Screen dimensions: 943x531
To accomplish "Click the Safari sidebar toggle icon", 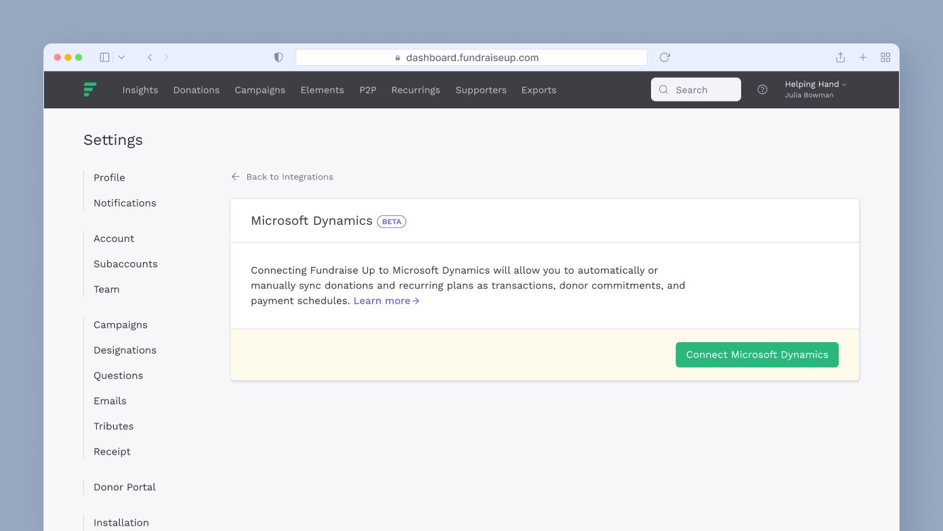I will tap(104, 58).
